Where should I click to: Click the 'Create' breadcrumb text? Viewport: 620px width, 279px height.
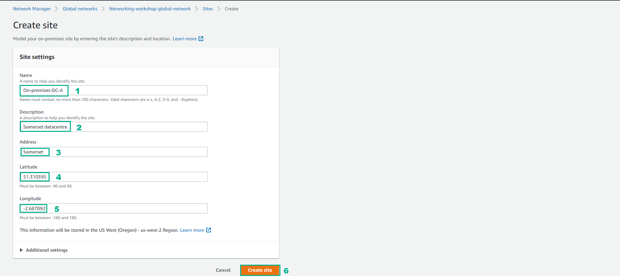coord(232,9)
